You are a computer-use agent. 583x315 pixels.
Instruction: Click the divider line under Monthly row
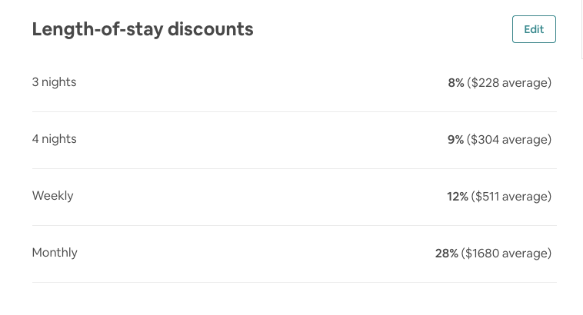[x=294, y=282]
